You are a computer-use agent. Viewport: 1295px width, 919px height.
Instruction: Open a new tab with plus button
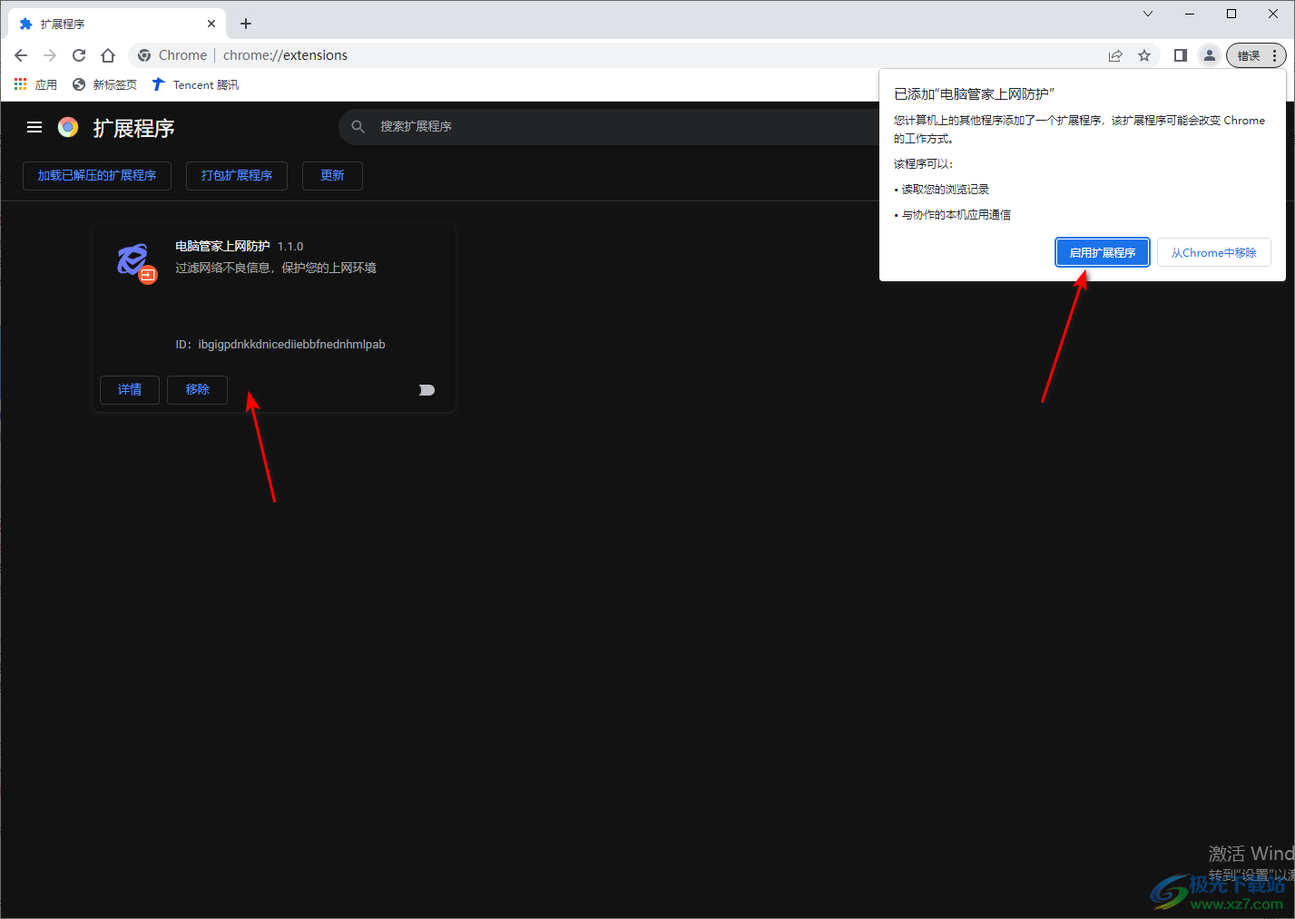tap(246, 24)
